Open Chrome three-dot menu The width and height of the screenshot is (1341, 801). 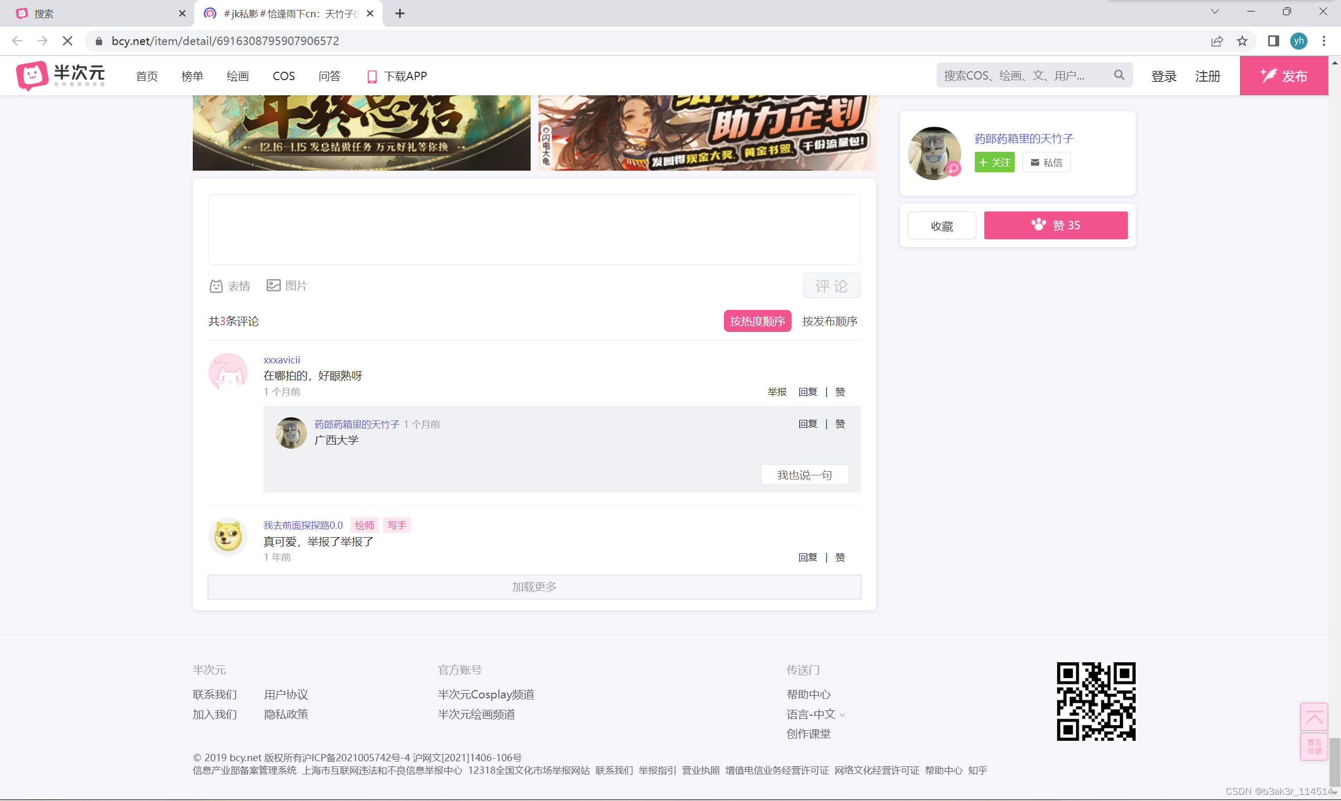(x=1324, y=41)
